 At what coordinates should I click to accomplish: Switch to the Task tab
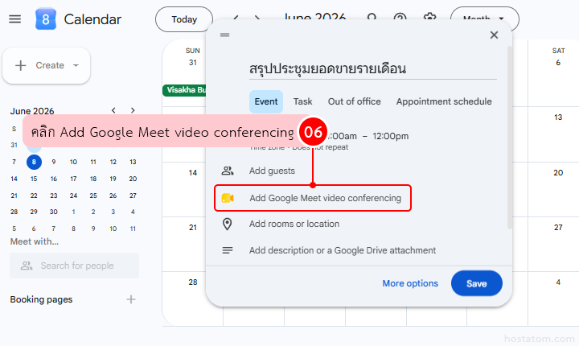pyautogui.click(x=303, y=101)
